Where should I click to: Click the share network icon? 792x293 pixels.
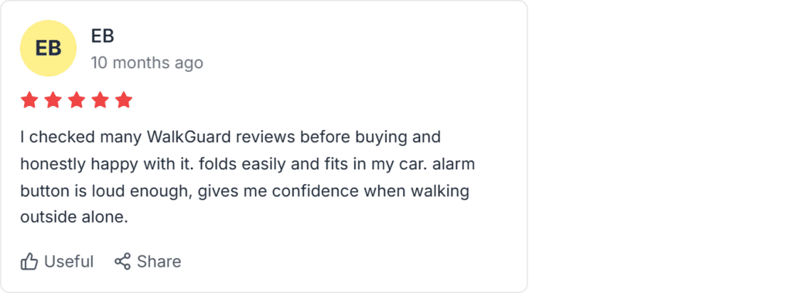(x=122, y=261)
